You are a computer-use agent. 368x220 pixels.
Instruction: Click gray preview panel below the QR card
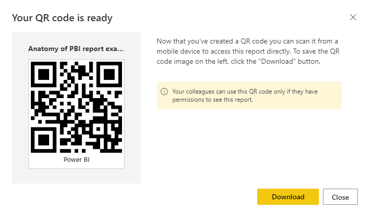tap(76, 176)
